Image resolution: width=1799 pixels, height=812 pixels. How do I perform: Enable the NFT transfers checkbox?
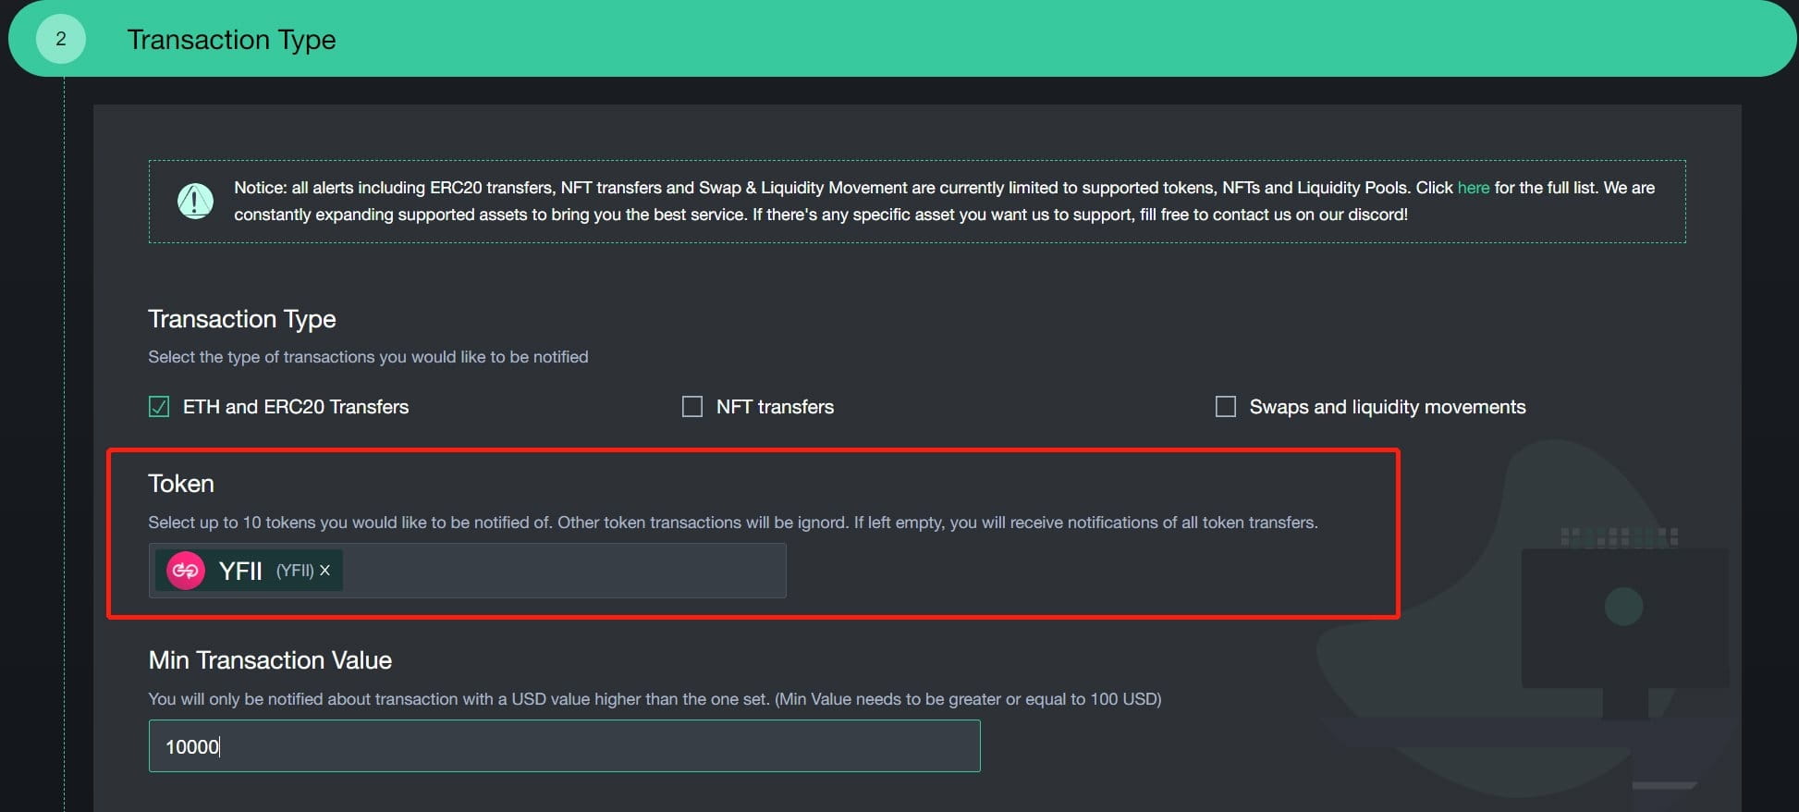coord(691,407)
